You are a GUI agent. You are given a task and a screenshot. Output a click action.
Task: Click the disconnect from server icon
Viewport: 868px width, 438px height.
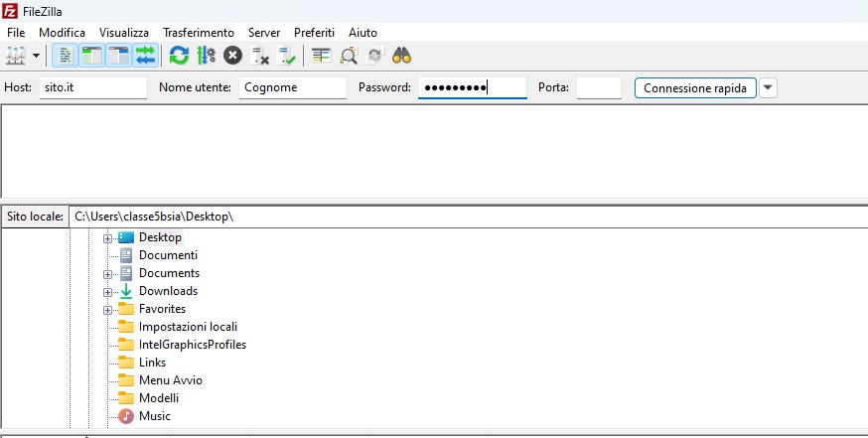(259, 56)
